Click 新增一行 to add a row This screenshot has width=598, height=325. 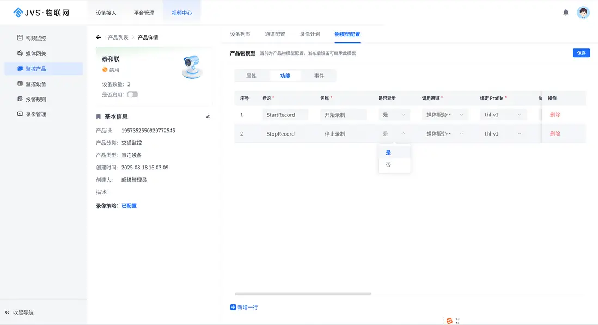(244, 306)
